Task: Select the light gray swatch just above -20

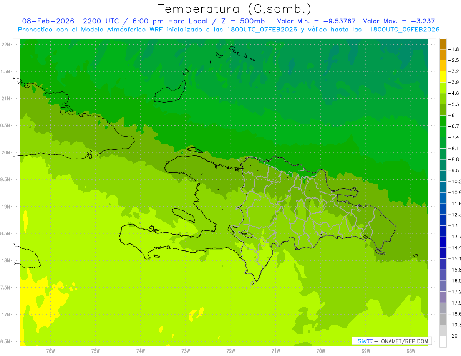Action: tap(443, 330)
